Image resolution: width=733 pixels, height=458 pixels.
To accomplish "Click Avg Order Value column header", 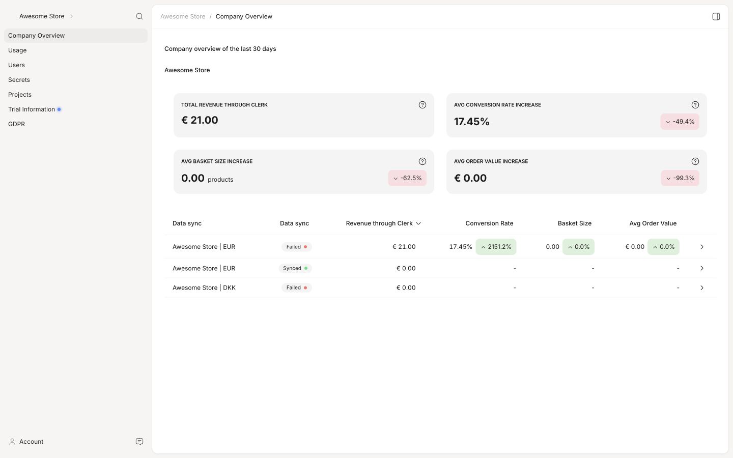I will [x=653, y=223].
